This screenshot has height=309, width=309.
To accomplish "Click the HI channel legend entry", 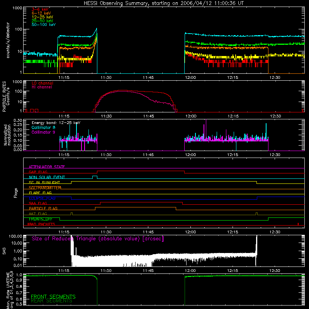I will (42, 87).
